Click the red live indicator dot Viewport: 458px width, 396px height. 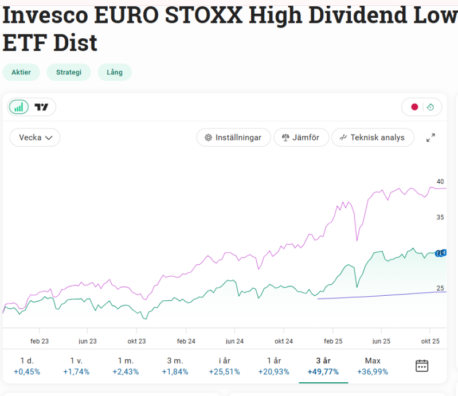click(414, 107)
